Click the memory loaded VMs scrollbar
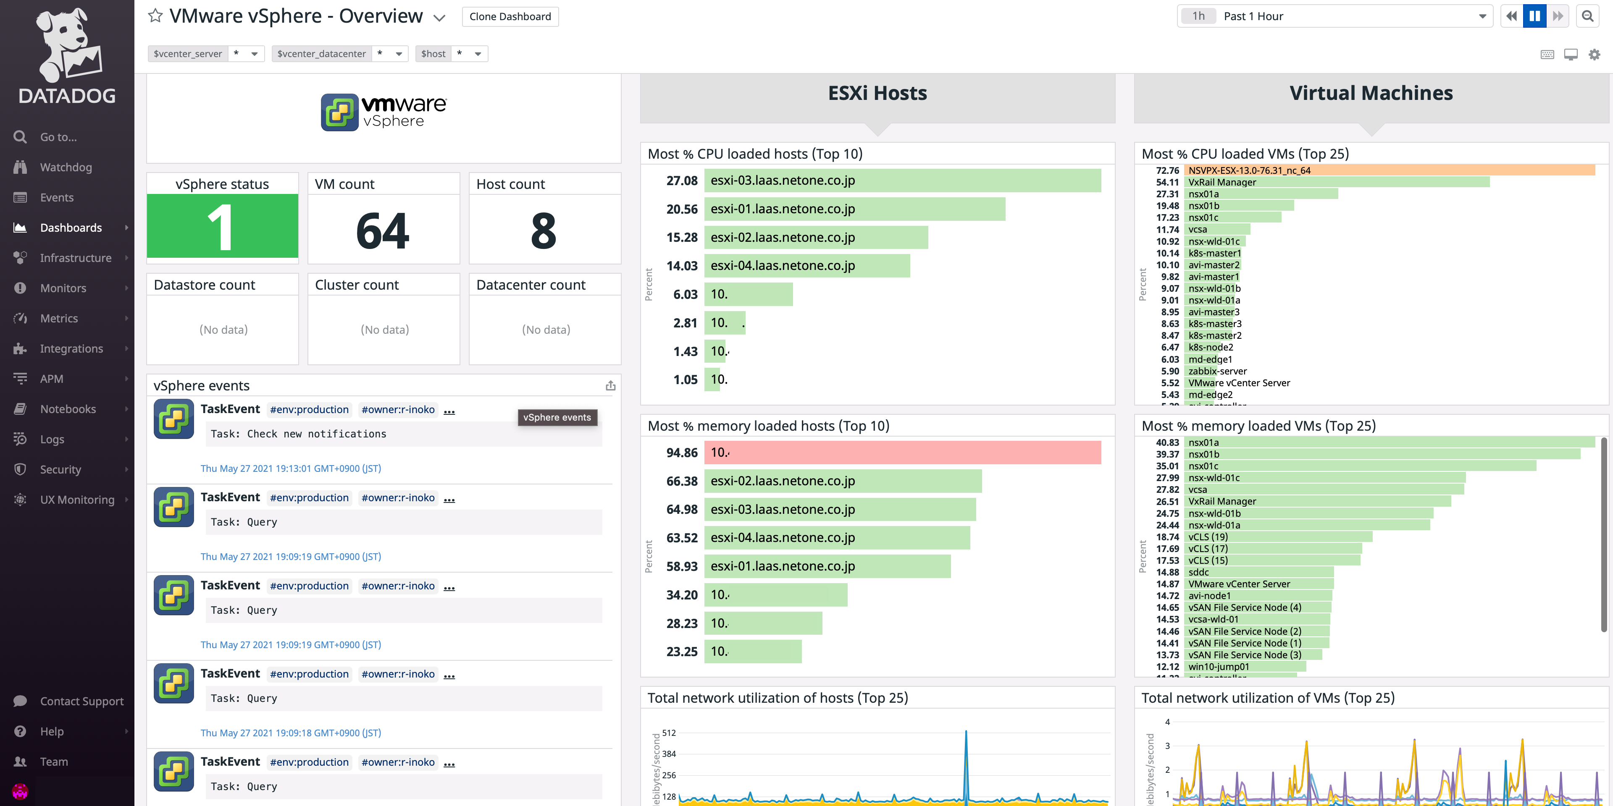This screenshot has width=1613, height=806. point(1604,535)
